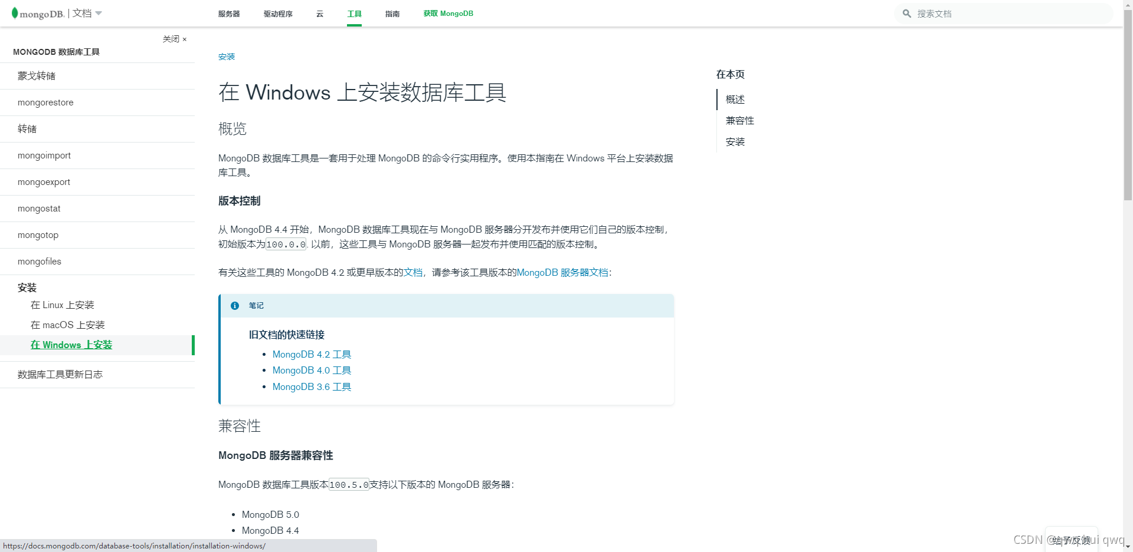Click the note info icon
This screenshot has height=552, width=1133.
click(235, 306)
